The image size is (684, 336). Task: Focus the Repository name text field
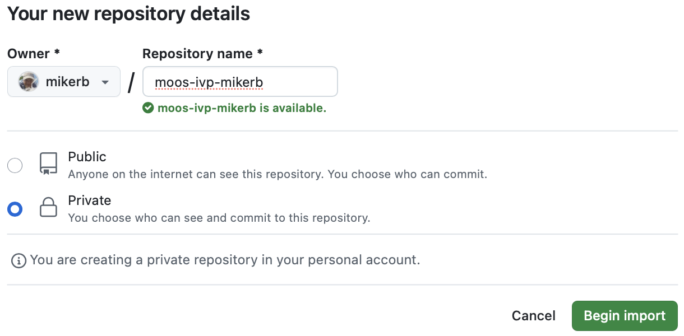(240, 82)
